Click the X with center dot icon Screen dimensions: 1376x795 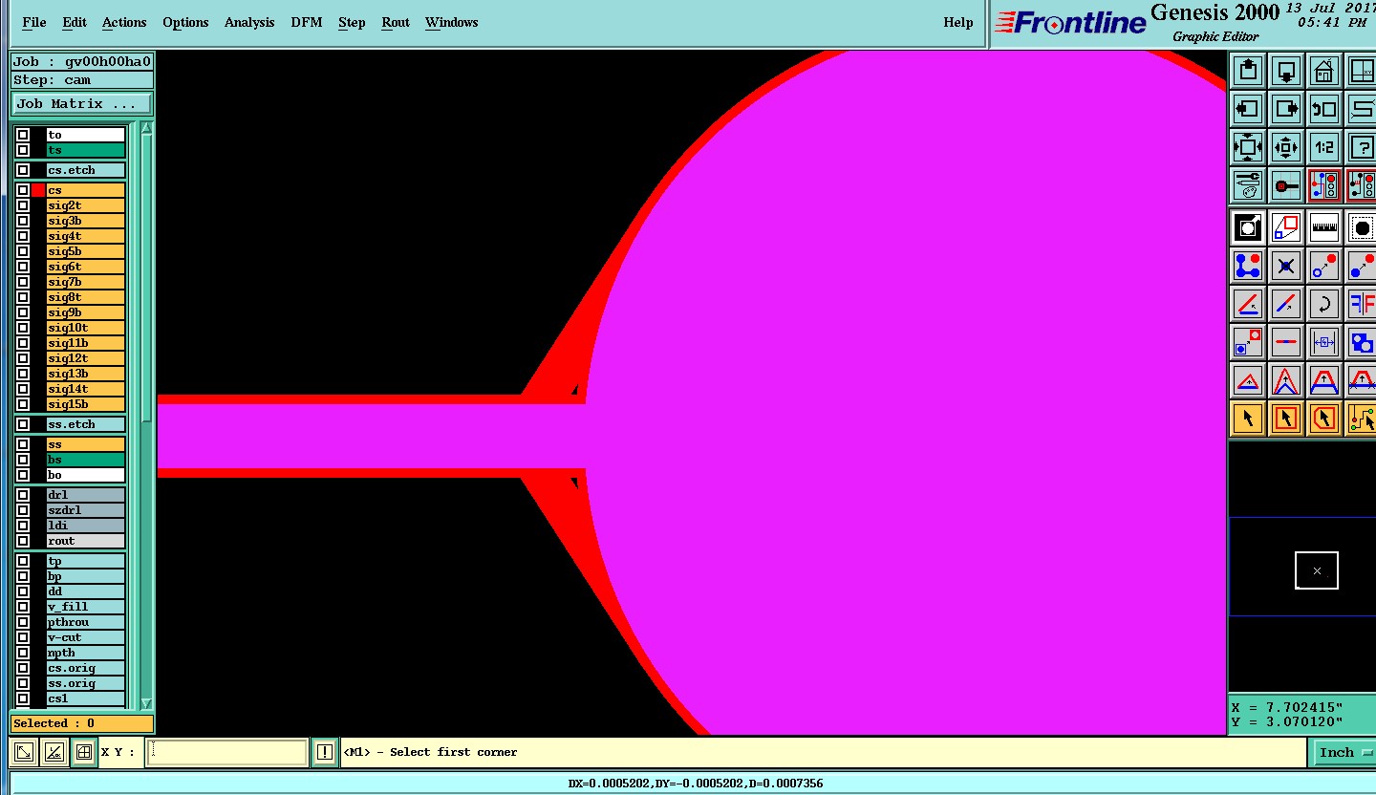1286,266
